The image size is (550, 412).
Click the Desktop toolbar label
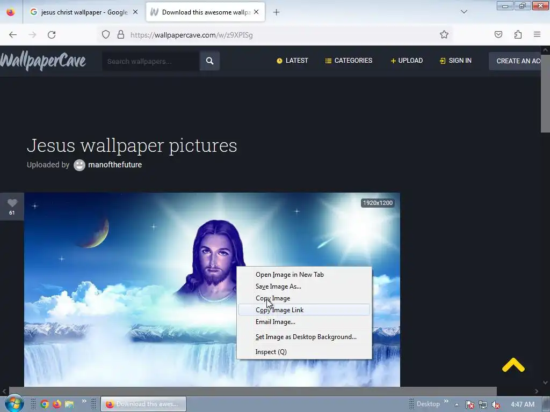click(x=428, y=404)
